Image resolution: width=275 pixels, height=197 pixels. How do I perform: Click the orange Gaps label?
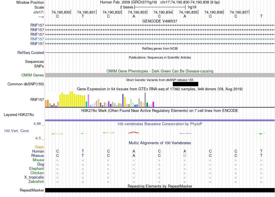click(x=39, y=147)
